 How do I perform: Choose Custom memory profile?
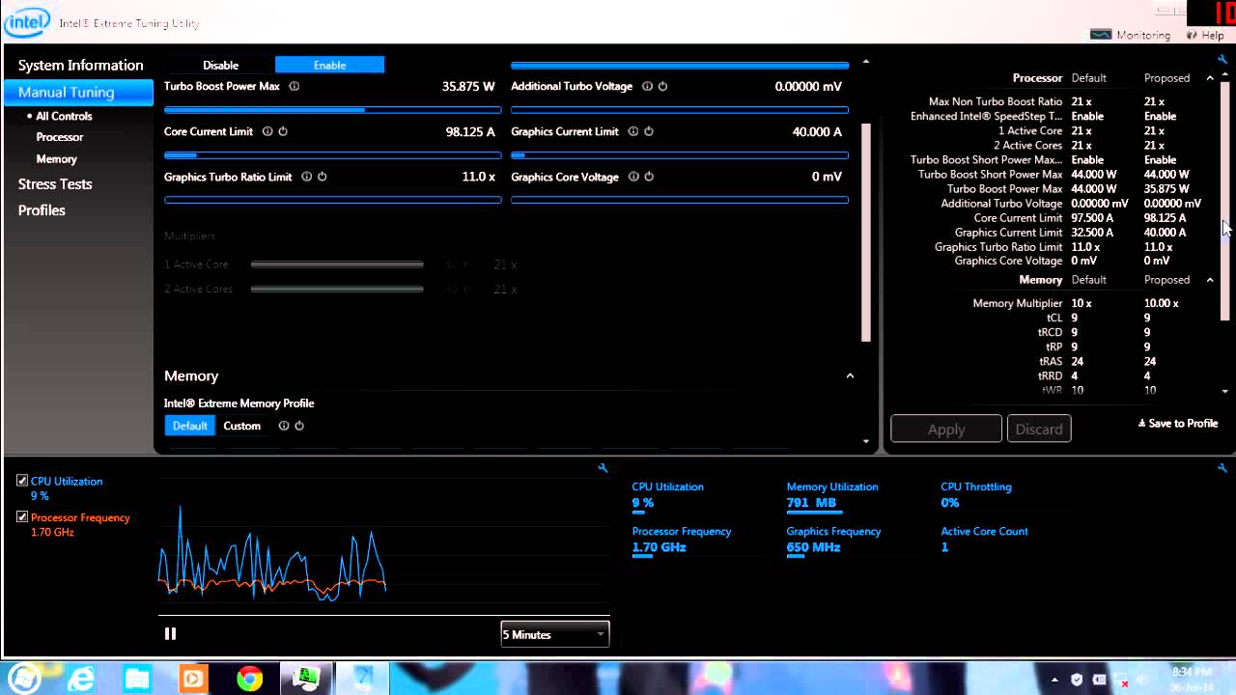pos(242,426)
